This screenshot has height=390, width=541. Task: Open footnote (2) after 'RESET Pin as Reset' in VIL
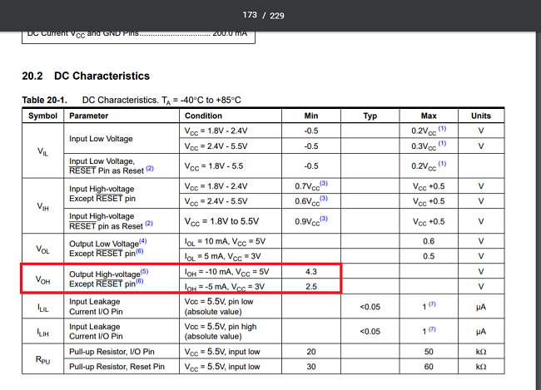150,168
